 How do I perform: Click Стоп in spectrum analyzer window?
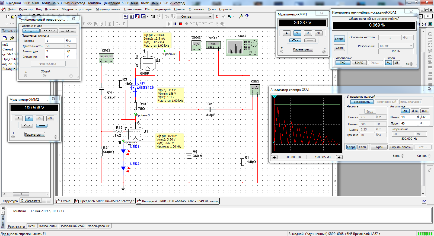click(362, 147)
